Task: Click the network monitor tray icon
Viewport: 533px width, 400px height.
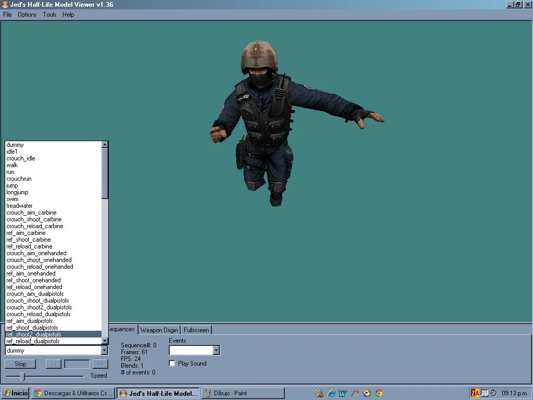Action: tap(485, 394)
